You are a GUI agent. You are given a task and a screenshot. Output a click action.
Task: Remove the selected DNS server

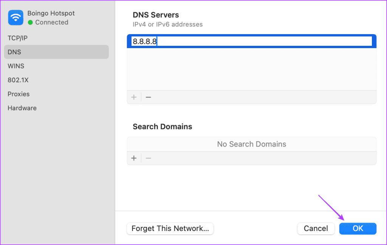click(149, 97)
